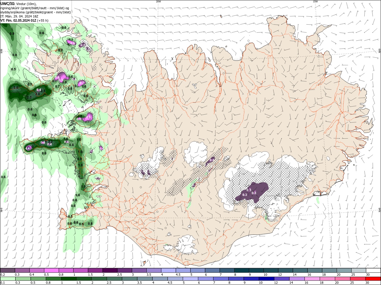Click the light pink 16 swatch in lower legend
The height and width of the screenshot is (285, 381).
point(312,279)
